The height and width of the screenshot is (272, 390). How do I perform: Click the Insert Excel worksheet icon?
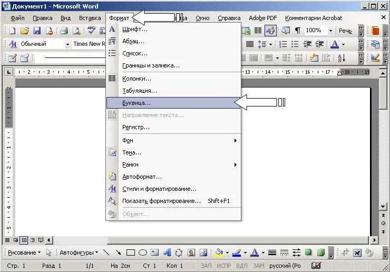pos(246,31)
